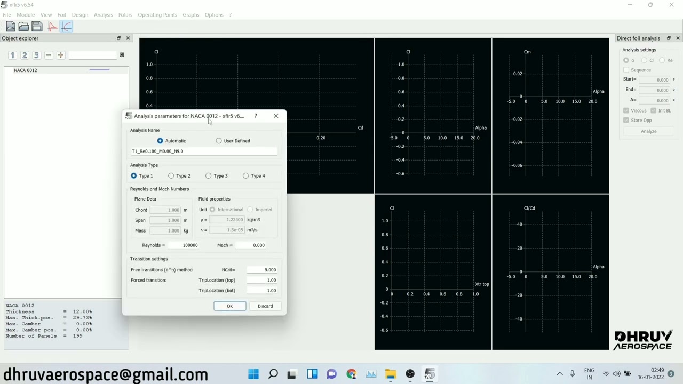Click the Mach number field
Viewport: 683px width, 384px height.
pyautogui.click(x=251, y=245)
